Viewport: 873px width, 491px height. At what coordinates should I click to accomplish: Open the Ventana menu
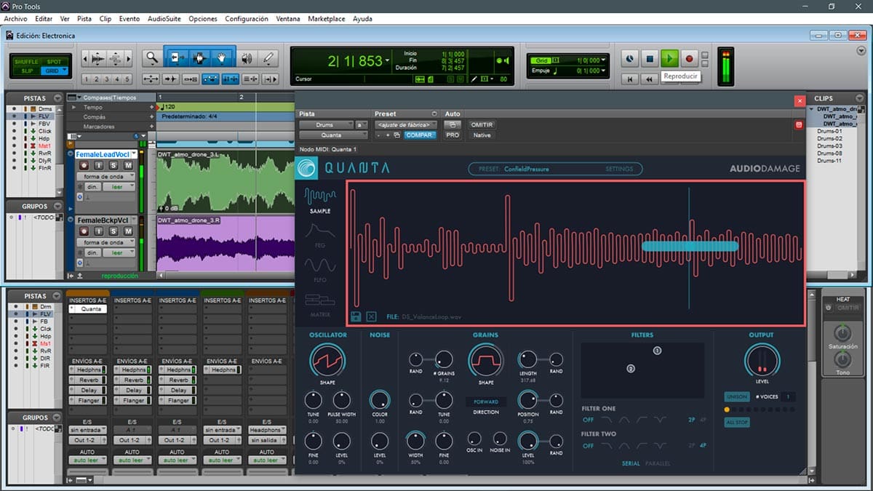[288, 18]
